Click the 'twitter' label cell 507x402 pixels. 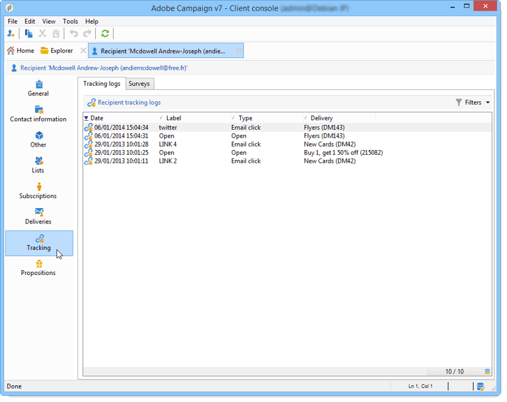(168, 127)
